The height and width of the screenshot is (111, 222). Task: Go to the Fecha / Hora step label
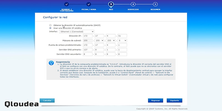tap(89, 9)
